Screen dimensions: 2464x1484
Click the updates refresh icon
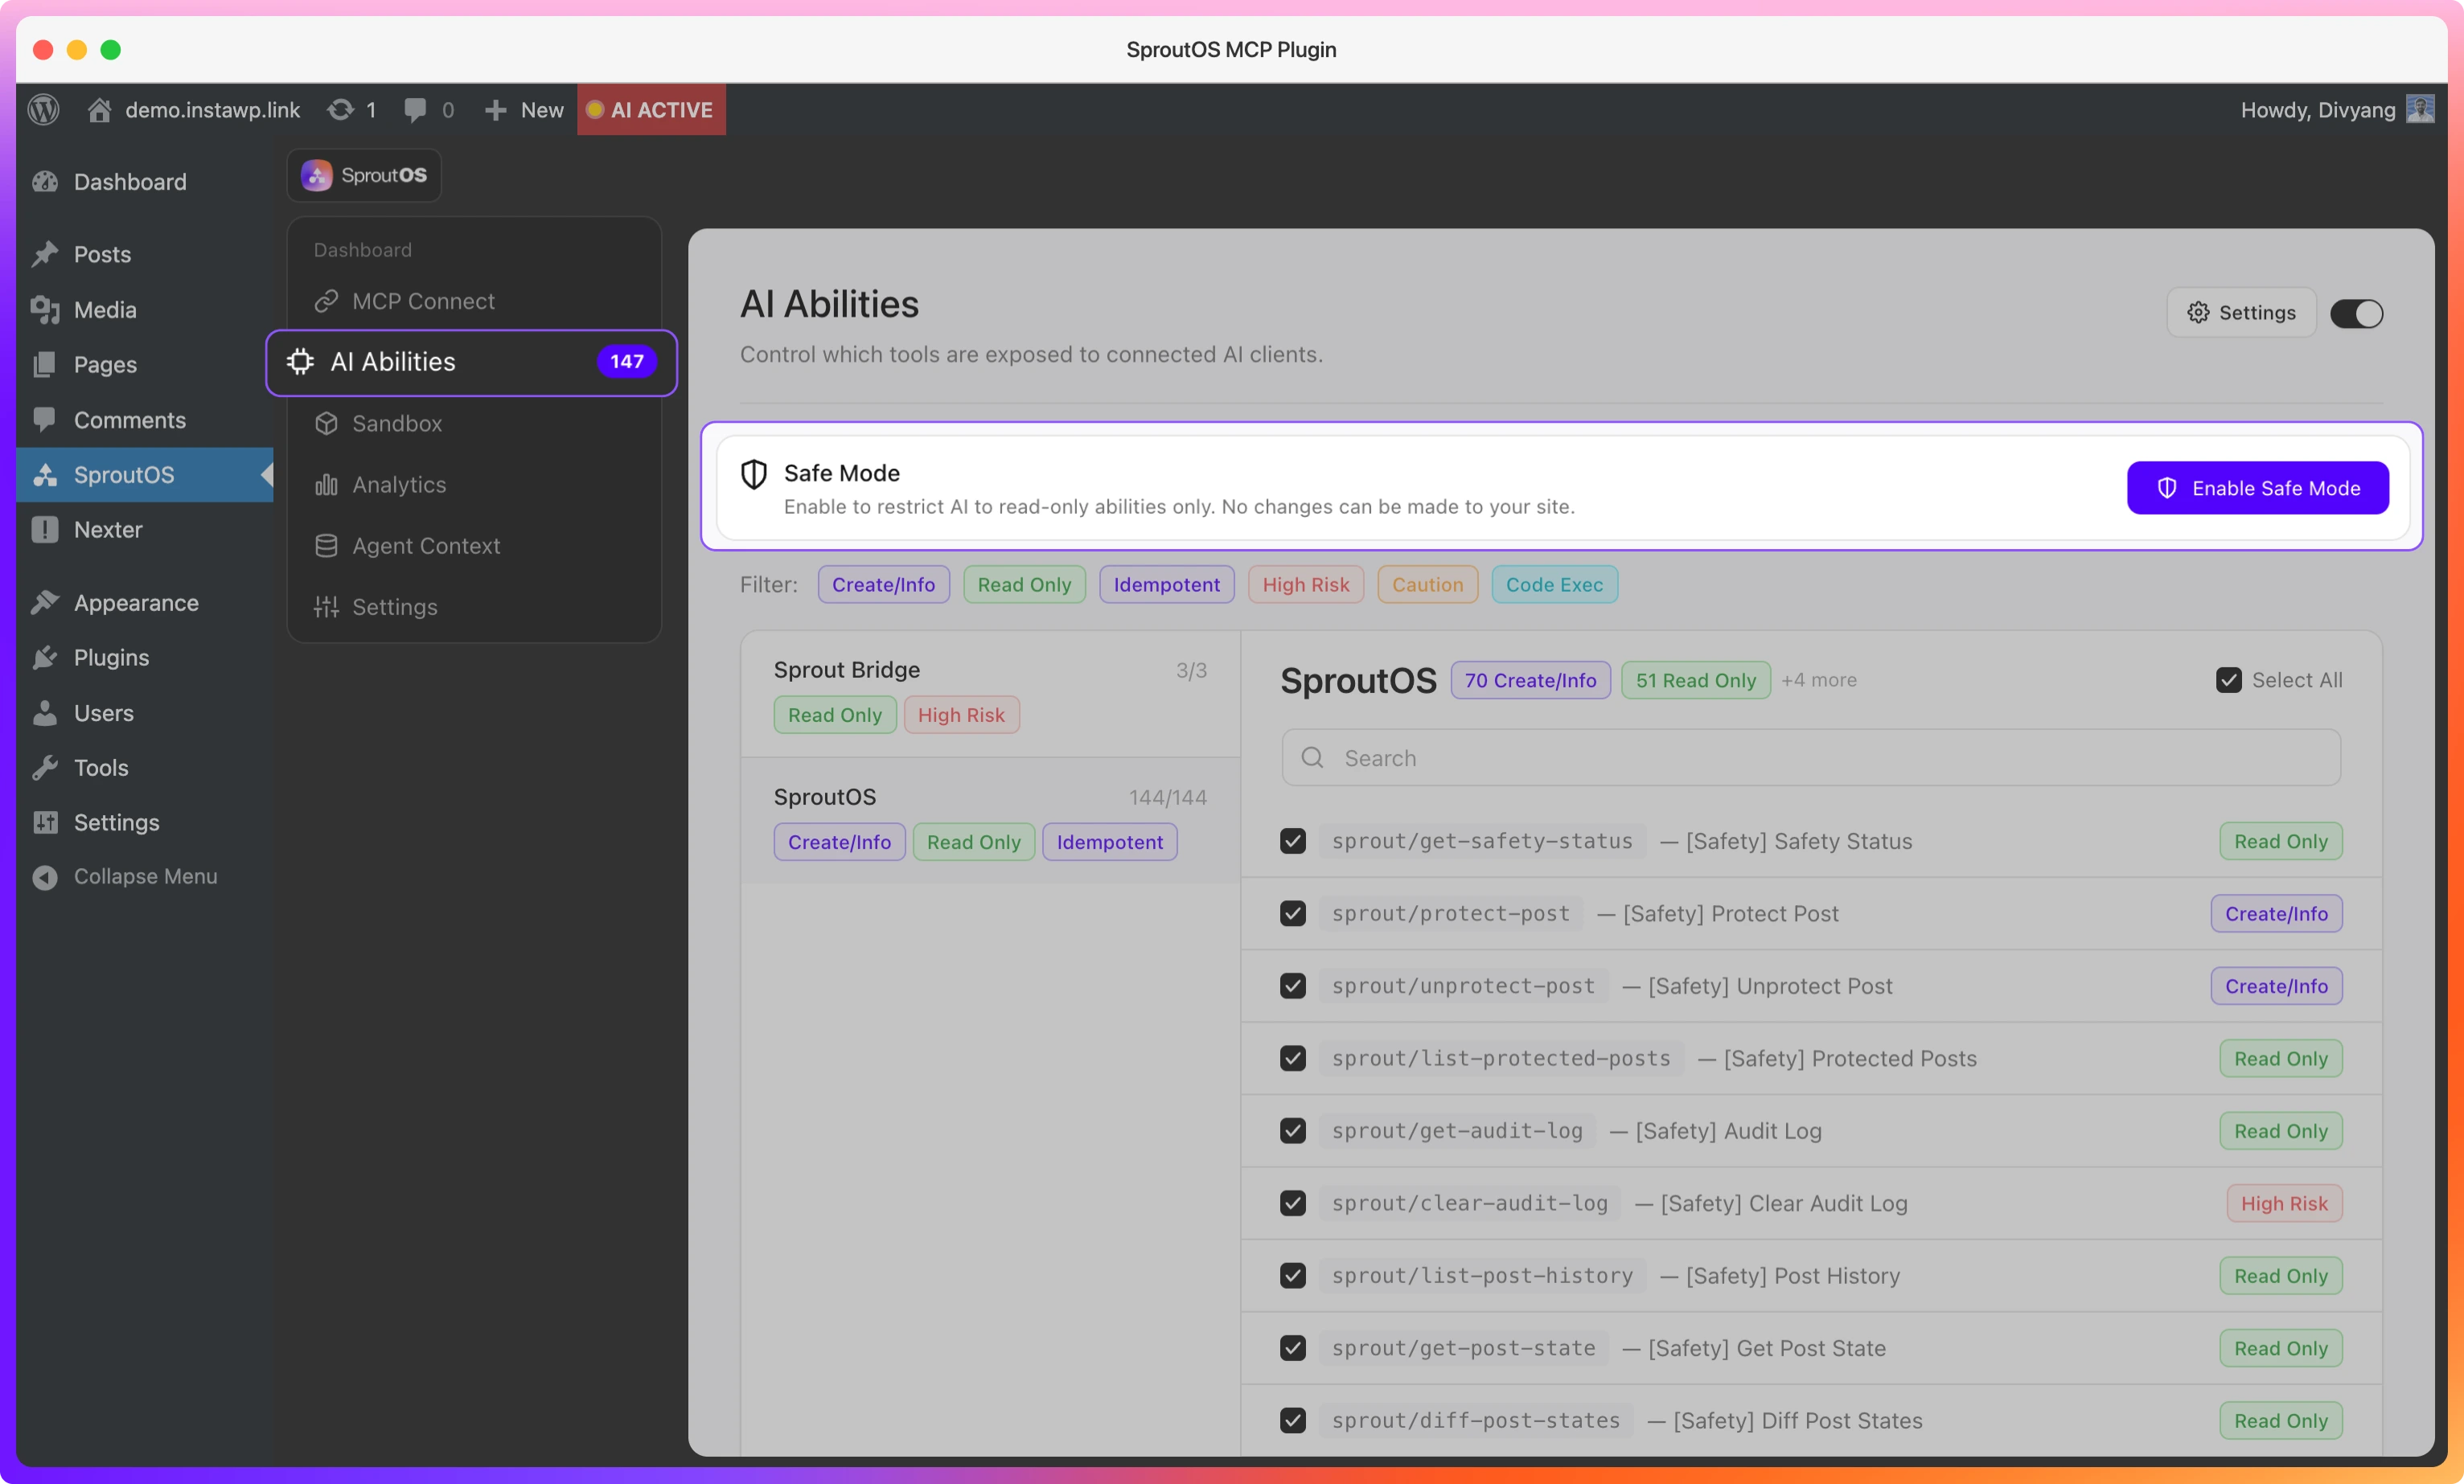[341, 110]
